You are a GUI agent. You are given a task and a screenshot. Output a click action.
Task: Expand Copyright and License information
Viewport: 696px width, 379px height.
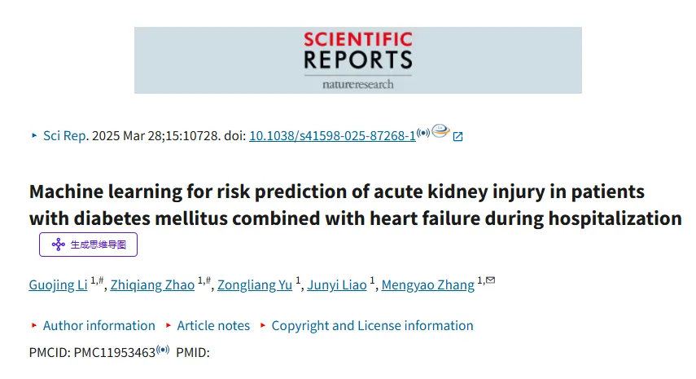(x=372, y=326)
